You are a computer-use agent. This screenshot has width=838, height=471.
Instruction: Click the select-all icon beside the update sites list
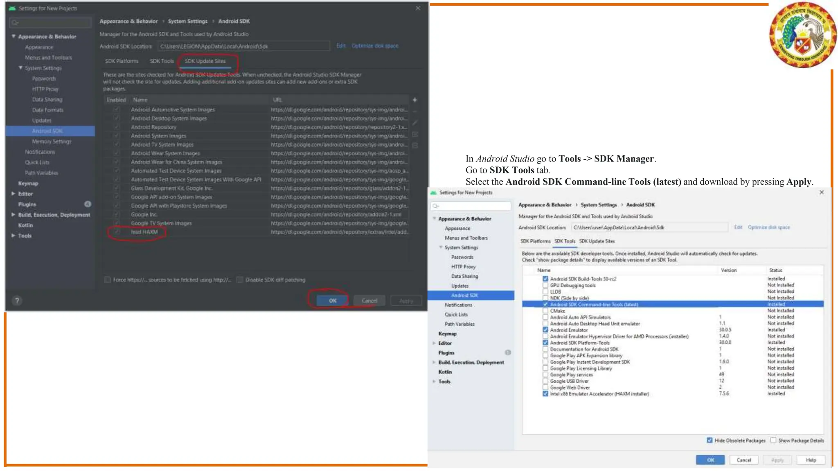(x=414, y=134)
